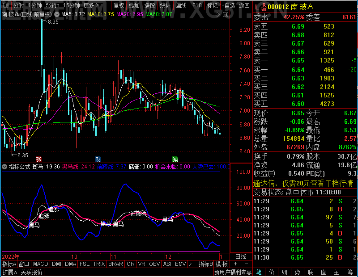The width and height of the screenshot is (358, 277).
Task: Click the 减 event marker on chart
Action: [x=175, y=159]
